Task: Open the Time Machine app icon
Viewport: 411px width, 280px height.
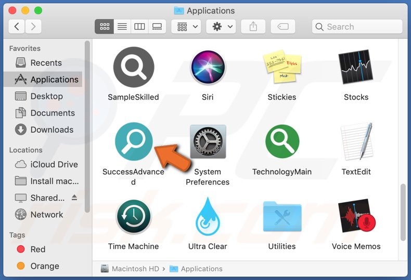Action: 134,216
